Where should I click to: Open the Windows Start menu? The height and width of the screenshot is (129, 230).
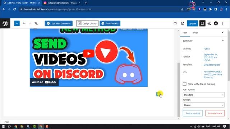click(3, 126)
